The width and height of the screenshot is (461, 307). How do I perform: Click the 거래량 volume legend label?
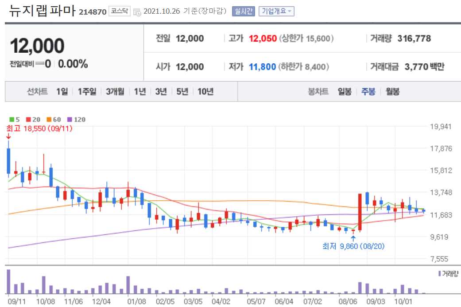450,274
